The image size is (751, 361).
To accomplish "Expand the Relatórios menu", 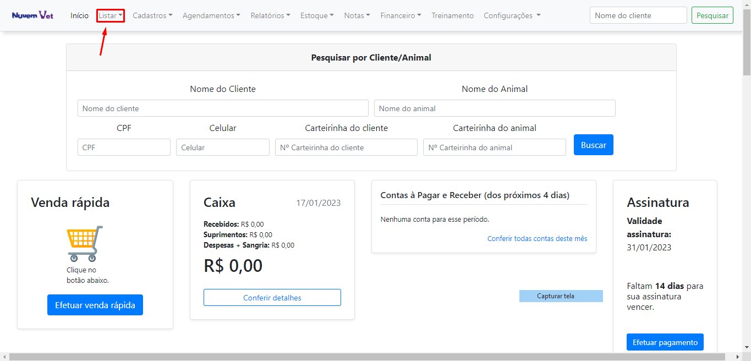I will pos(270,15).
